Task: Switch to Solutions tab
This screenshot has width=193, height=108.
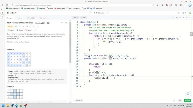Action: [x=31, y=18]
